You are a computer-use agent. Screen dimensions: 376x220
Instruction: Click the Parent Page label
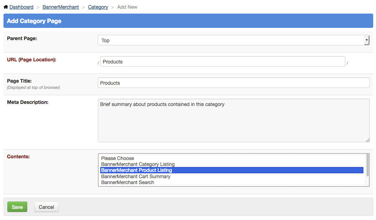point(22,38)
